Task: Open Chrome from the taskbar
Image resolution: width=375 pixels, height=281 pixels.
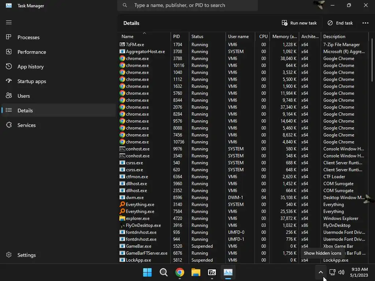Action: point(179,272)
